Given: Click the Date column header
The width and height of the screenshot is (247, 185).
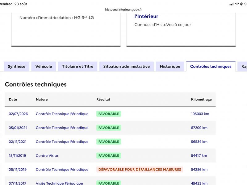Looking at the screenshot, I should click(13, 99).
